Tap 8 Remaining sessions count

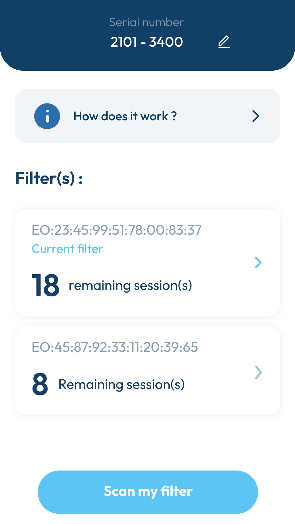tap(40, 384)
